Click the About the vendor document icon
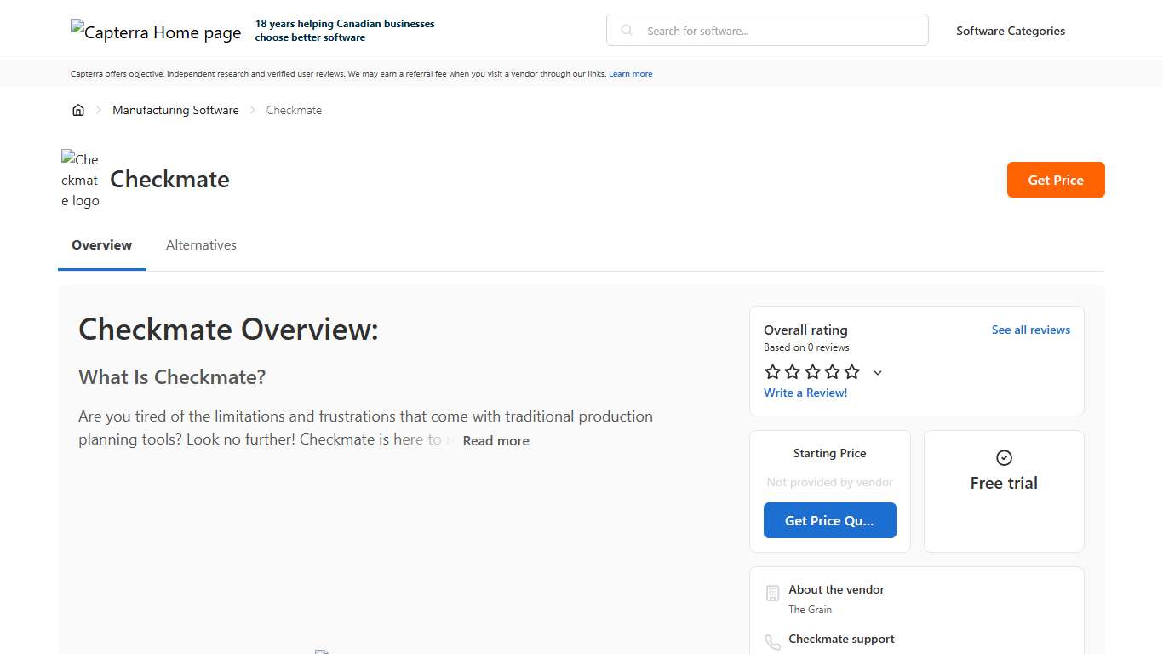1163x654 pixels. [772, 593]
